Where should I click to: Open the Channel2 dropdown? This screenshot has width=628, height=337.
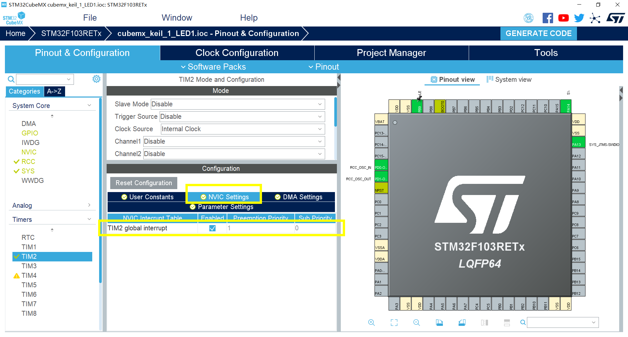coord(234,154)
